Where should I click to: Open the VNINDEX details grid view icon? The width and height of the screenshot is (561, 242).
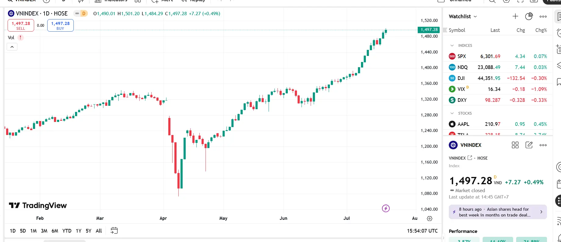pos(515,145)
